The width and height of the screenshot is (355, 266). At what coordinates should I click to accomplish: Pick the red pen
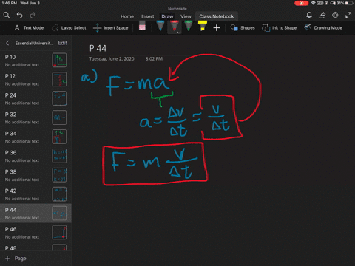pyautogui.click(x=175, y=27)
